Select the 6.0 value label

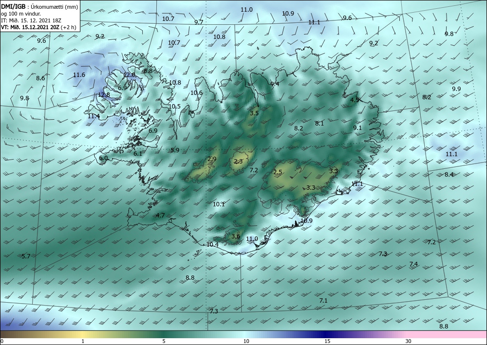point(103,158)
